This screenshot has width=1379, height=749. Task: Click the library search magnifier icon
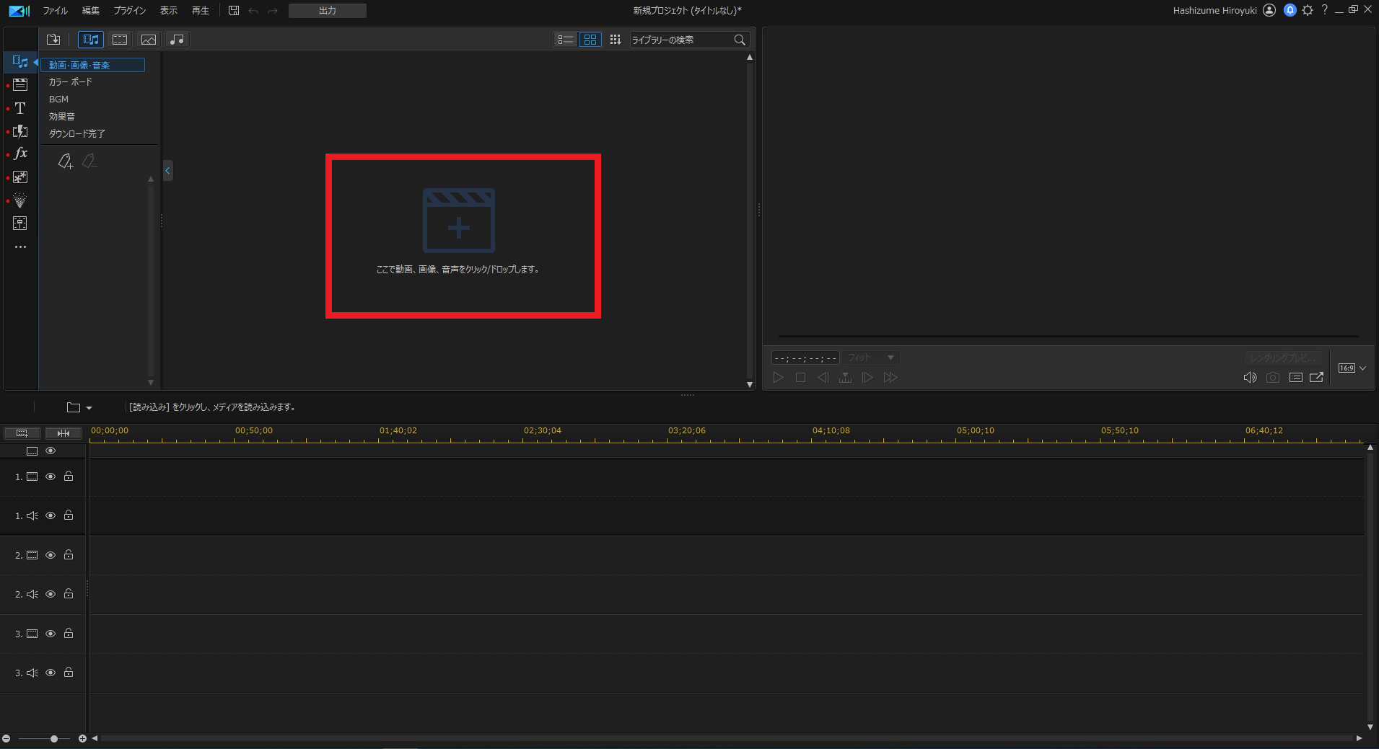(740, 40)
